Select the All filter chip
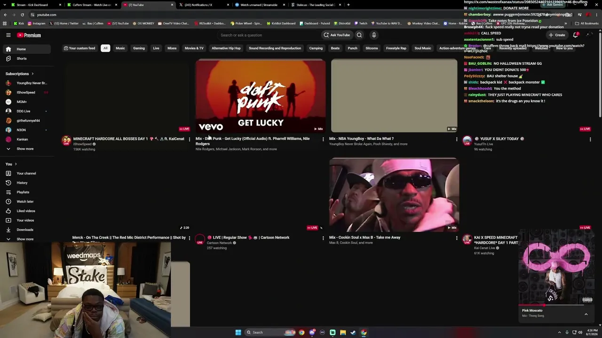Image resolution: width=602 pixels, height=338 pixels. point(105,48)
